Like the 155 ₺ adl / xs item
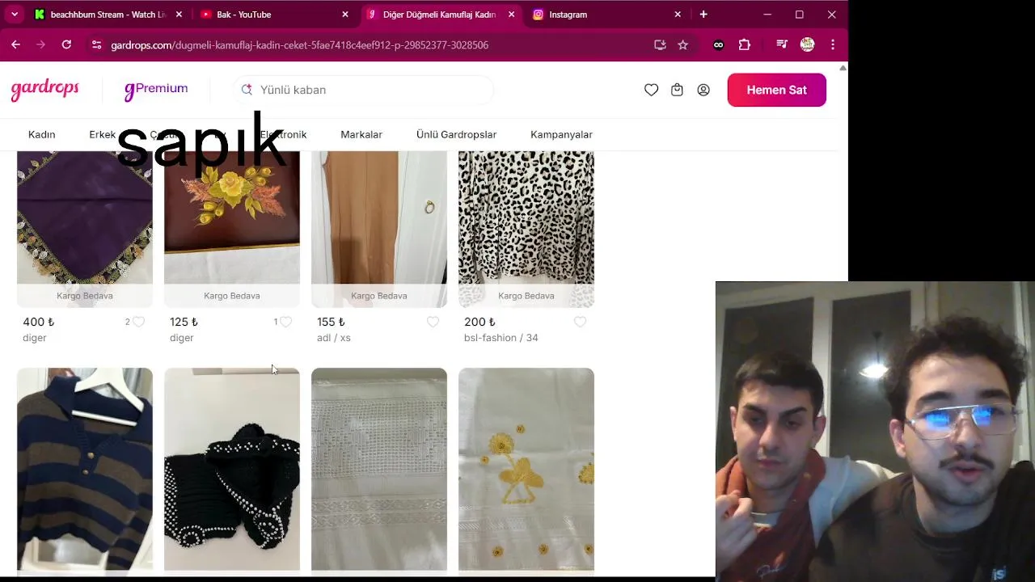Image resolution: width=1035 pixels, height=582 pixels. [433, 322]
